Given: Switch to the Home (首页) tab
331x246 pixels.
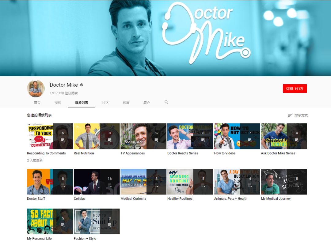Looking at the screenshot, I should click(x=37, y=103).
